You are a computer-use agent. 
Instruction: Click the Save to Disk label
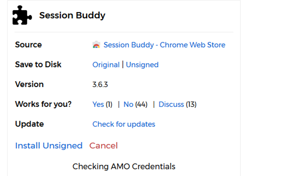(x=38, y=65)
